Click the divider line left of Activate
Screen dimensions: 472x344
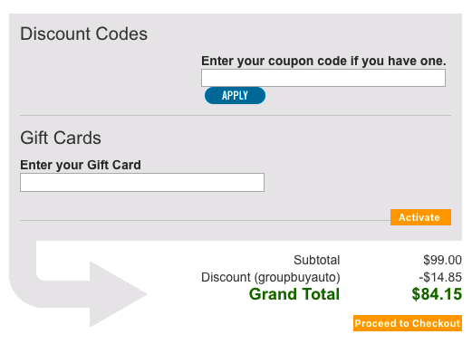coord(205,220)
